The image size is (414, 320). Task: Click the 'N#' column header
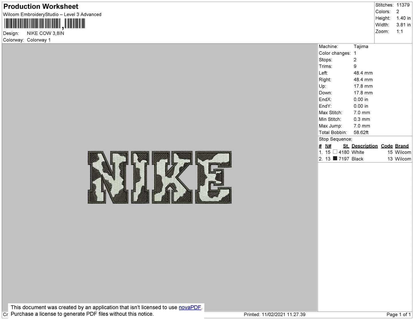click(x=328, y=146)
